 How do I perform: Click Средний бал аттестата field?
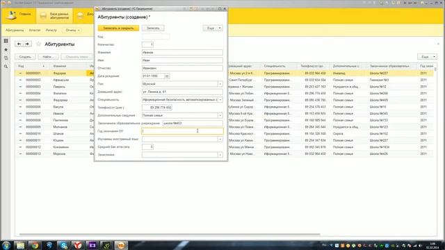tap(147, 147)
